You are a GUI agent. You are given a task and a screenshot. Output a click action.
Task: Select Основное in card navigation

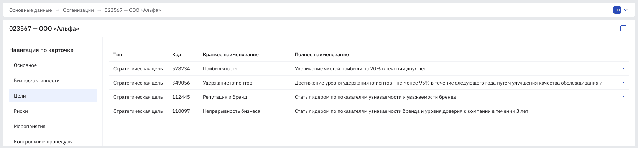53,65
